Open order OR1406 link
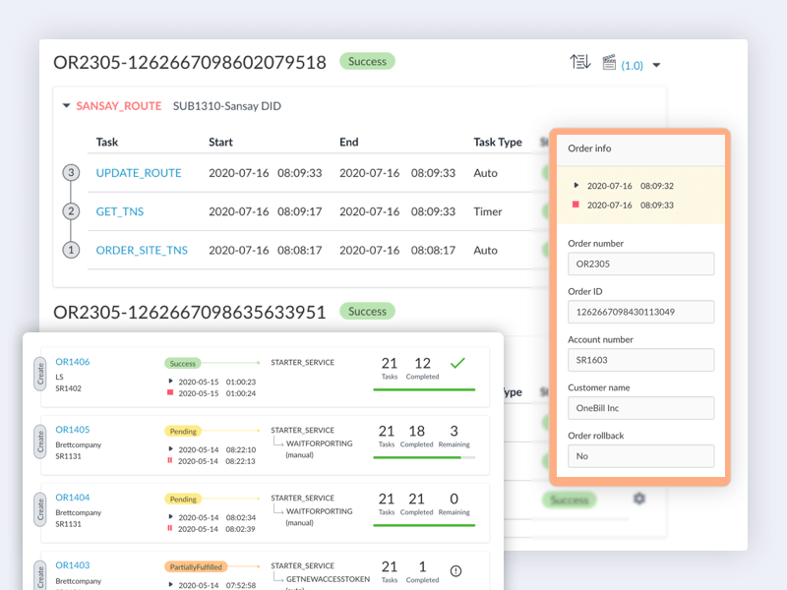The image size is (787, 590). [74, 360]
